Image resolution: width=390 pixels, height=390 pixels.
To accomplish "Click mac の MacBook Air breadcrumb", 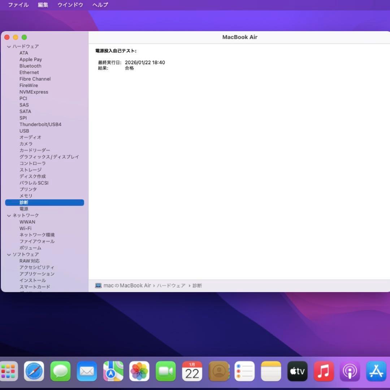I will point(126,285).
